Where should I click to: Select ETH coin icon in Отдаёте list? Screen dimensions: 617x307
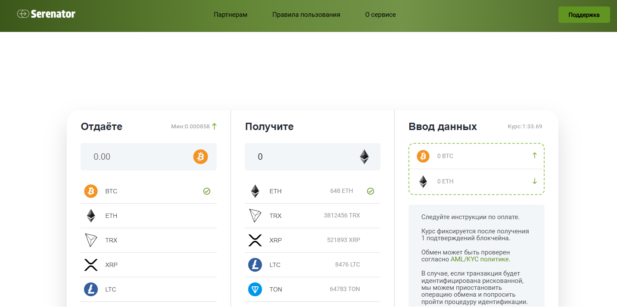click(91, 216)
